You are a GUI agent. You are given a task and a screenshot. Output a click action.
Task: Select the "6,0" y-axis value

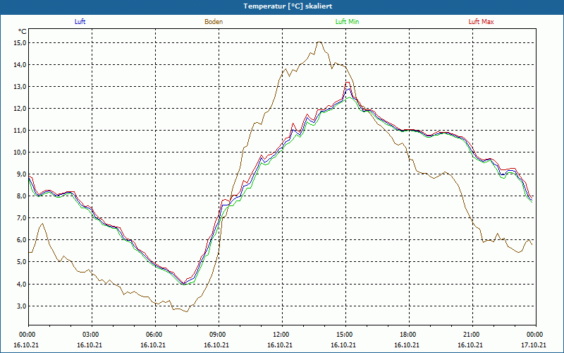tap(22, 240)
